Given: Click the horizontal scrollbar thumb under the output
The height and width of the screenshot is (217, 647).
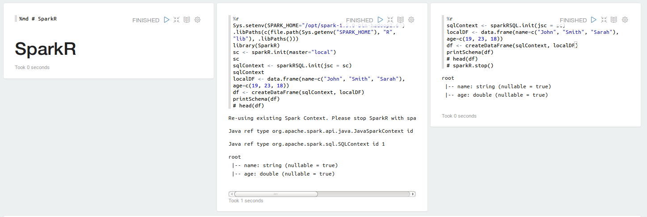Looking at the screenshot, I should click(x=276, y=194).
